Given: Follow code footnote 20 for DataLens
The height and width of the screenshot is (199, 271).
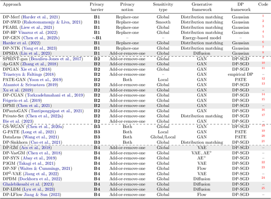Looking at the screenshot, I should [263, 136].
